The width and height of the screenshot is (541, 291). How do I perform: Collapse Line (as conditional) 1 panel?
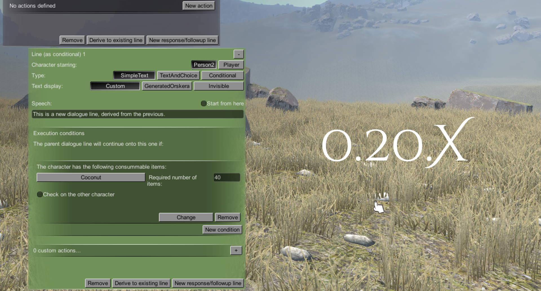point(239,54)
